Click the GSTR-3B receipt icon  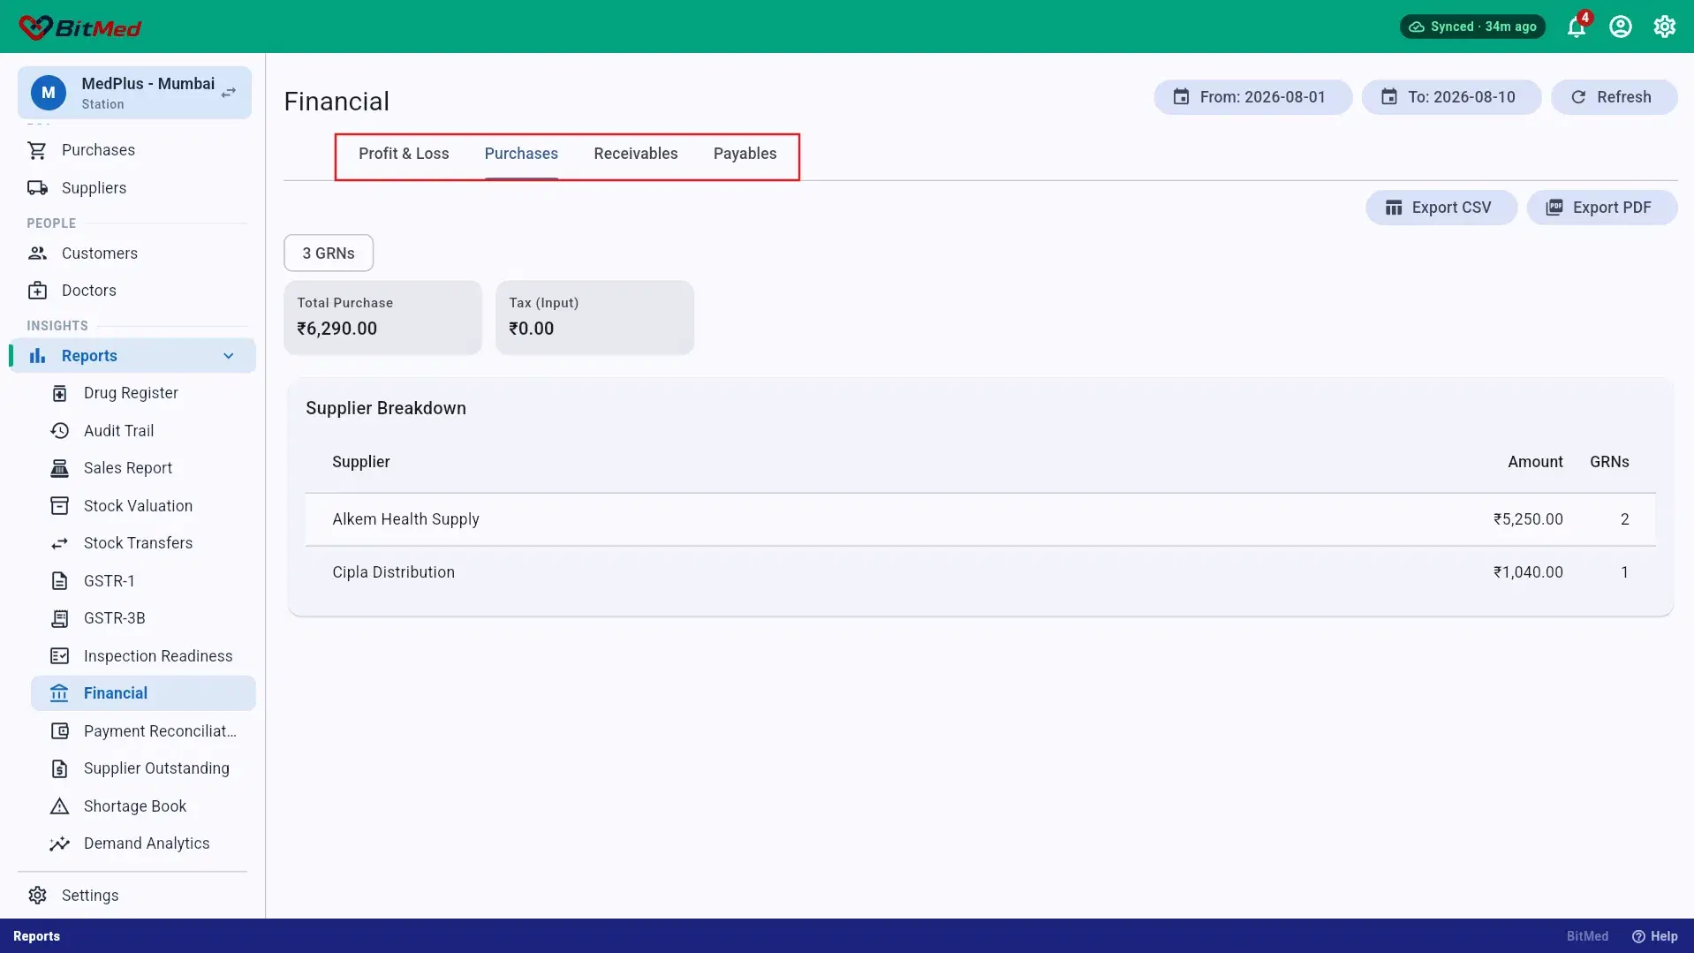pyautogui.click(x=59, y=618)
